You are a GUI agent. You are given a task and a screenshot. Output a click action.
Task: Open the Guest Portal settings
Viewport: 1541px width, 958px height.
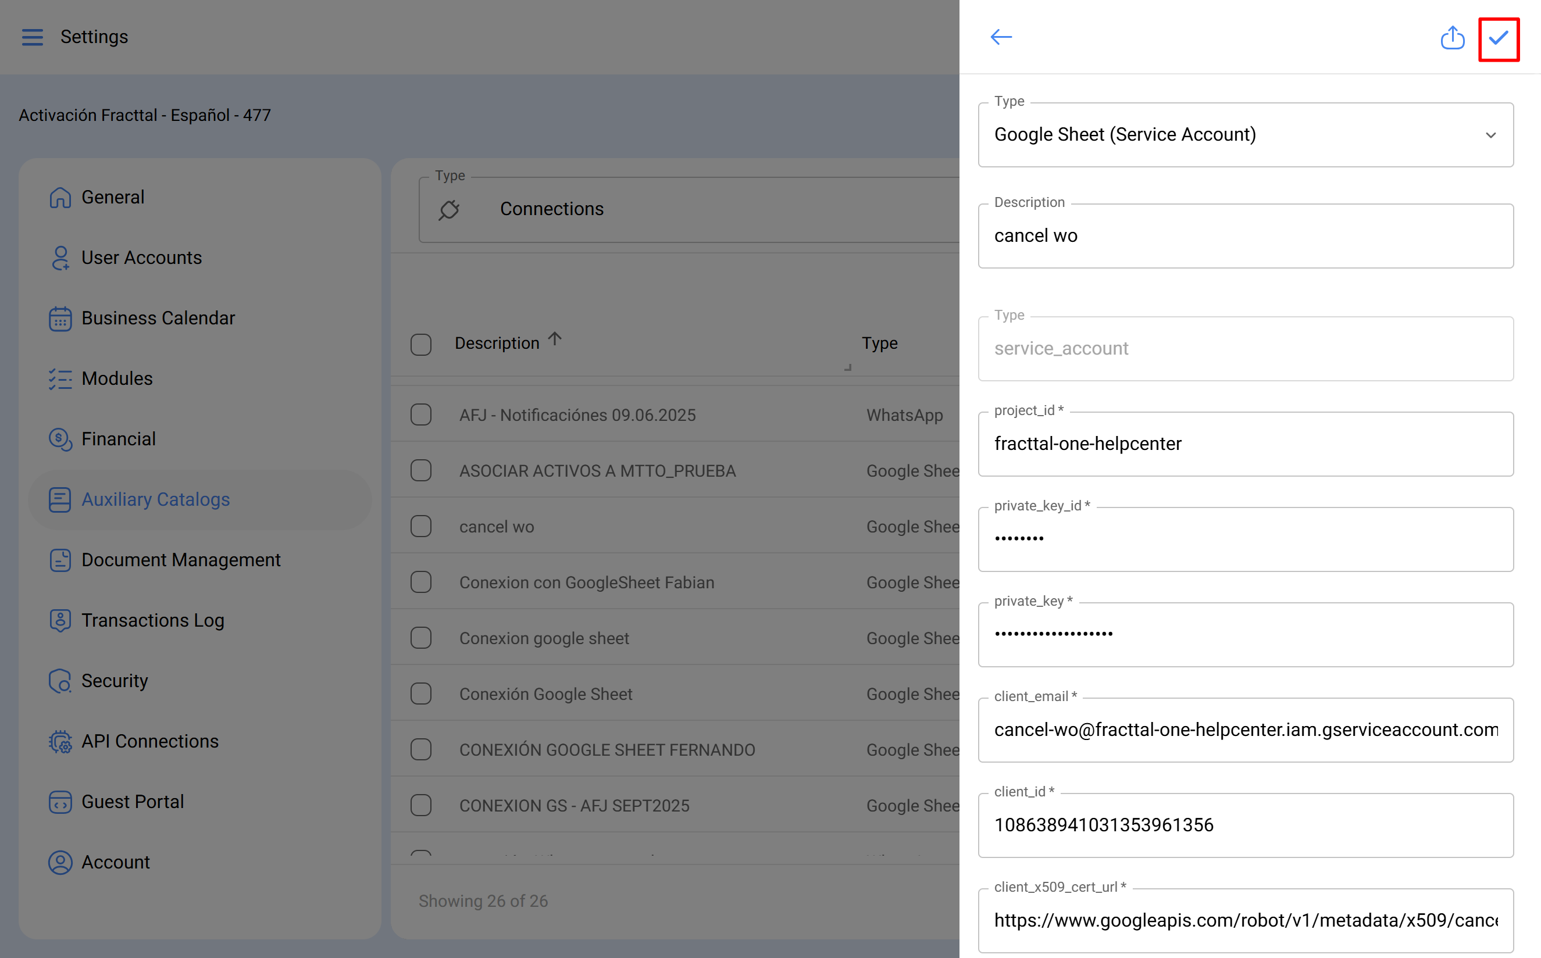click(133, 802)
